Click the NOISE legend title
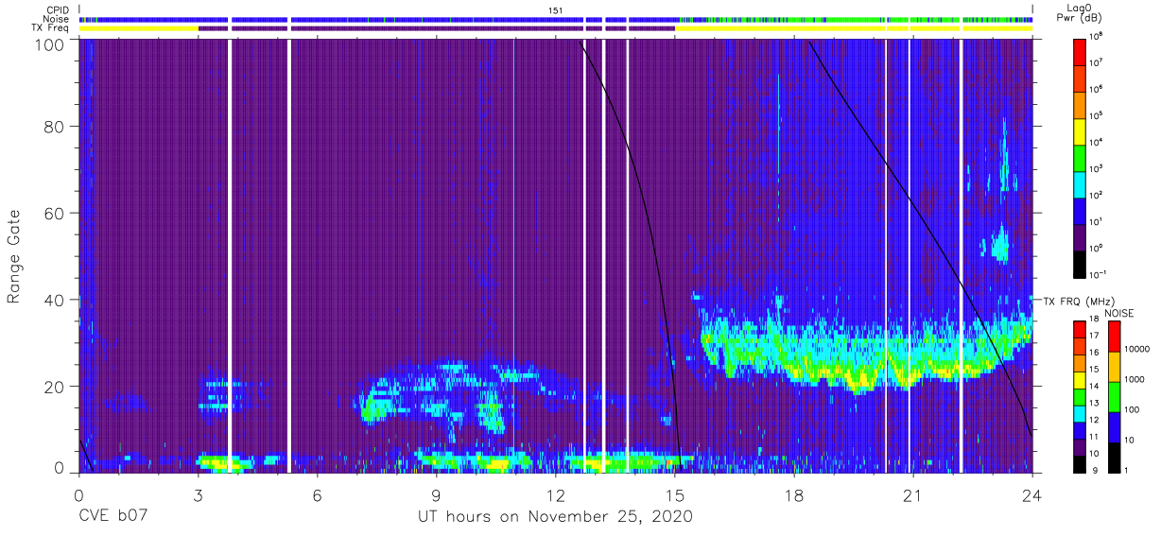Image resolution: width=1161 pixels, height=536 pixels. [1118, 312]
